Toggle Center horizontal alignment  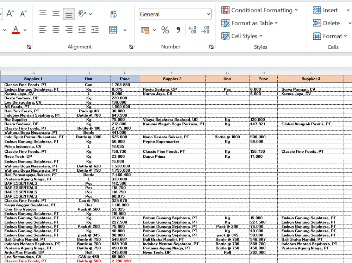click(x=56, y=29)
